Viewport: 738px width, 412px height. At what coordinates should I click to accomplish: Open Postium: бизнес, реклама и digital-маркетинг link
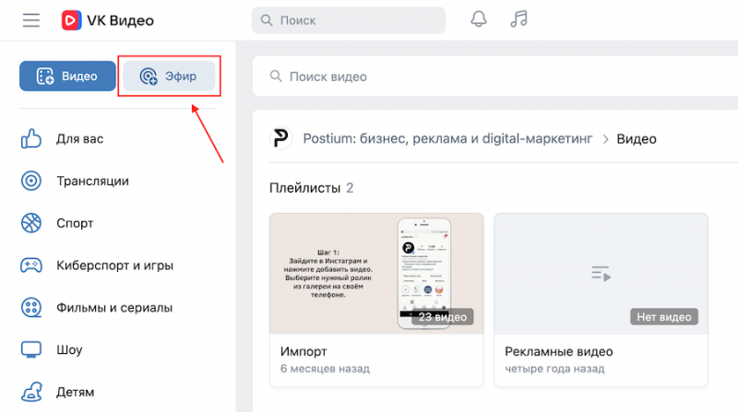tap(448, 139)
